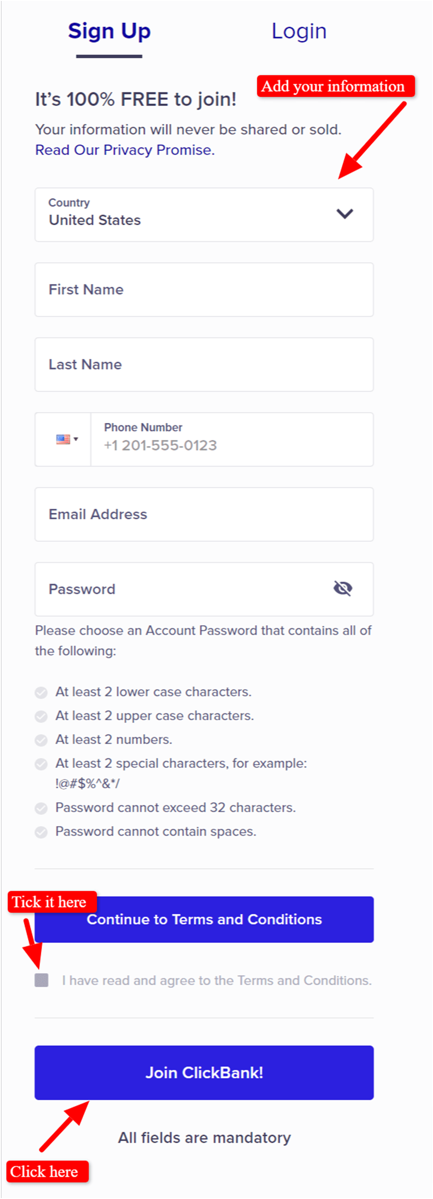Click the First Name input field
The image size is (433, 1199).
point(204,289)
